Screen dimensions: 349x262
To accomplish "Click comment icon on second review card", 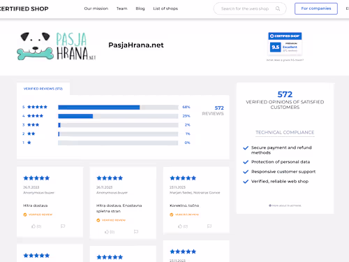I will pyautogui.click(x=136, y=232).
